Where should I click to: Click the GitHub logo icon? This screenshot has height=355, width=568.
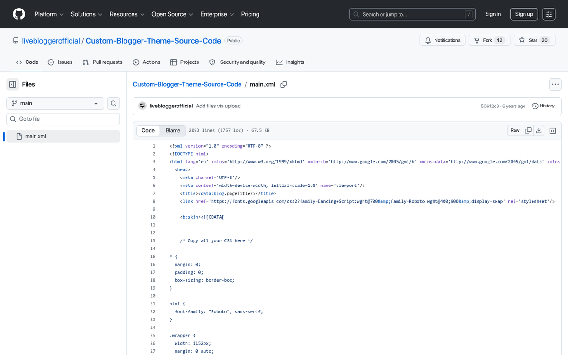coord(19,14)
